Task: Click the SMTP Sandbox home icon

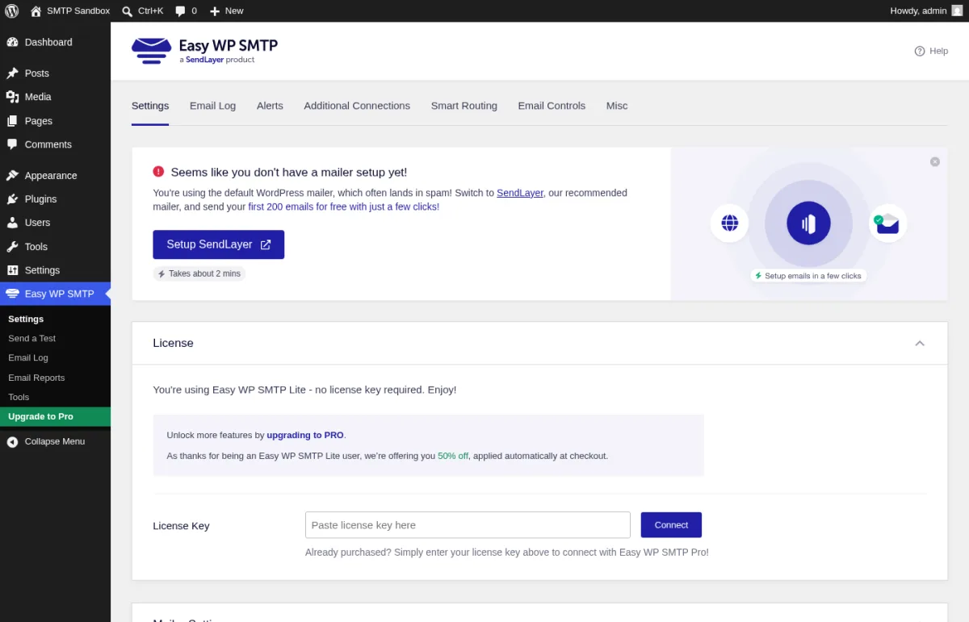Action: pyautogui.click(x=36, y=10)
